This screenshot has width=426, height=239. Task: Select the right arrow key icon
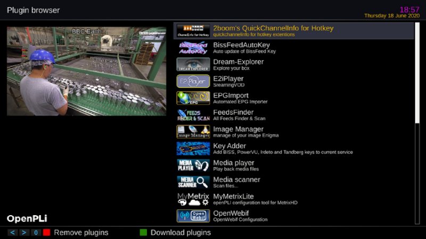24,233
